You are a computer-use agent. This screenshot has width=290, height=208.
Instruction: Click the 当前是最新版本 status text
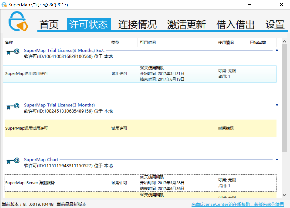click(x=71, y=204)
